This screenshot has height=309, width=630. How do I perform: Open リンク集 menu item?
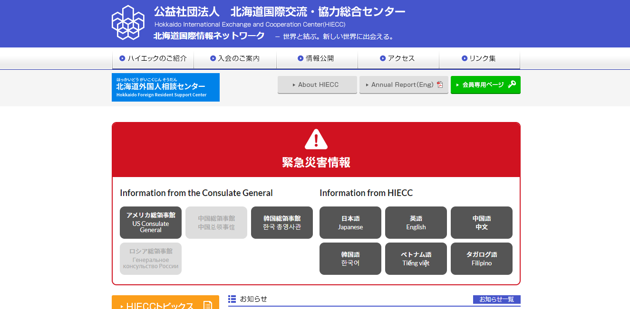point(479,58)
